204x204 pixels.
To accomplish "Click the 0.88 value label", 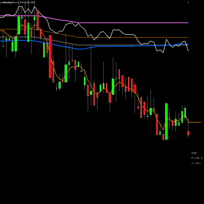I will click(x=194, y=153).
